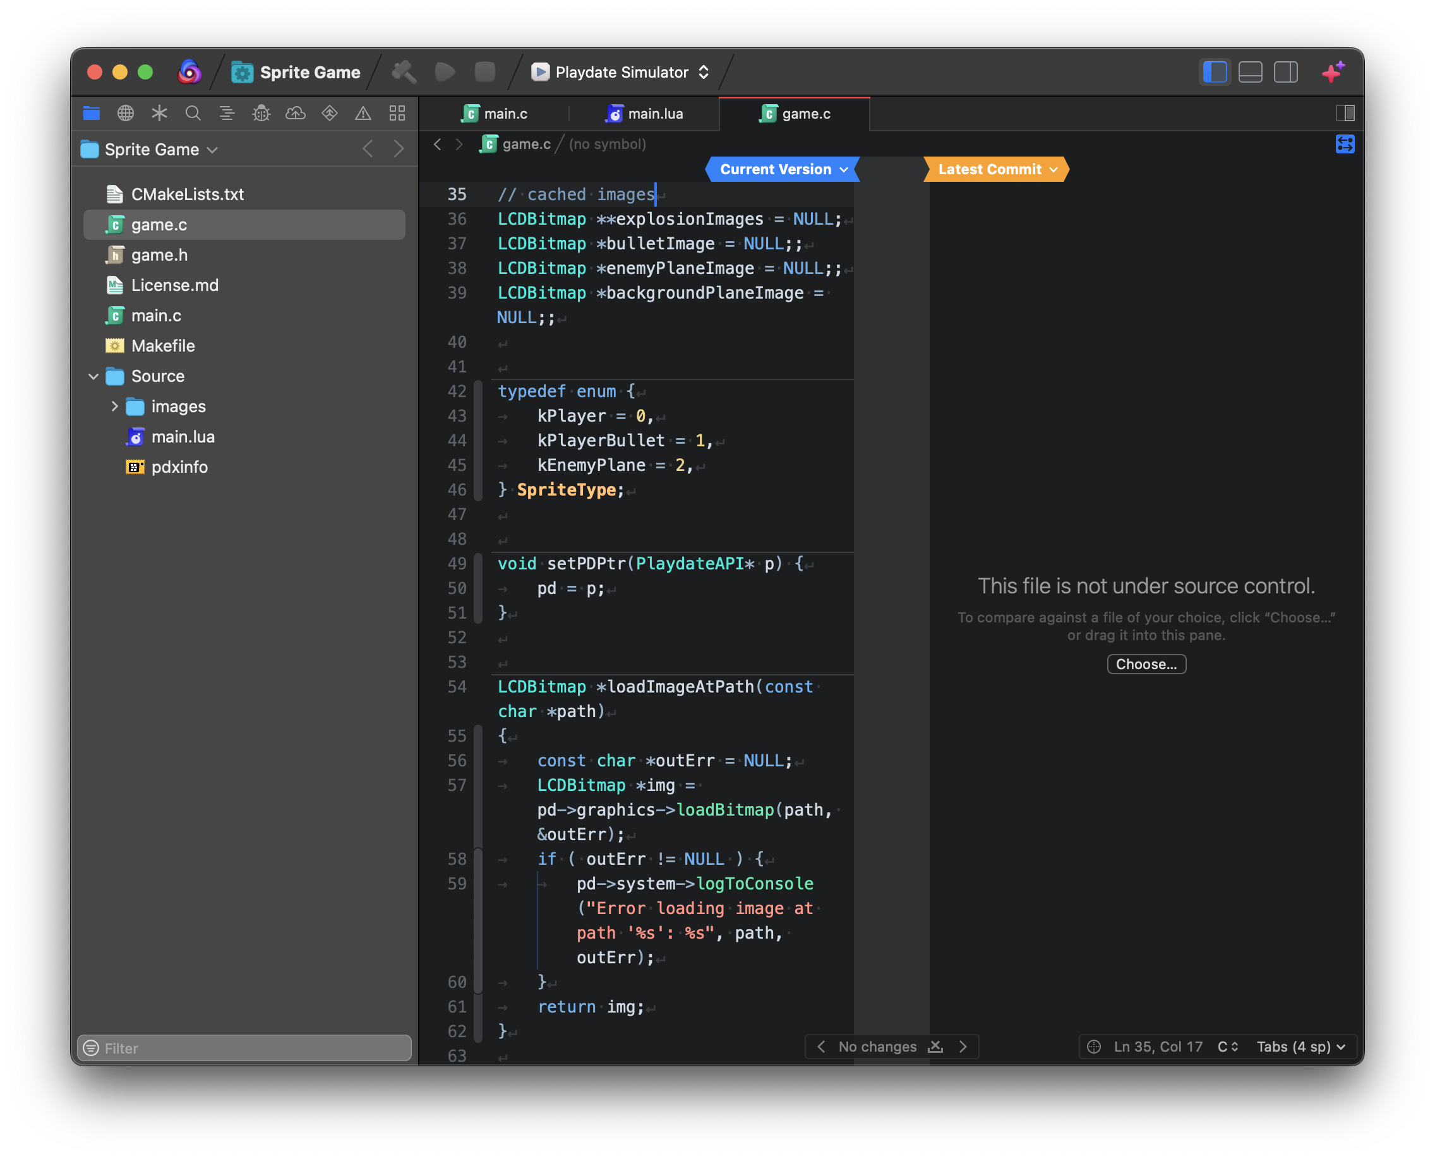Image resolution: width=1435 pixels, height=1159 pixels.
Task: Click the sidebar Filter field
Action: [x=244, y=1047]
